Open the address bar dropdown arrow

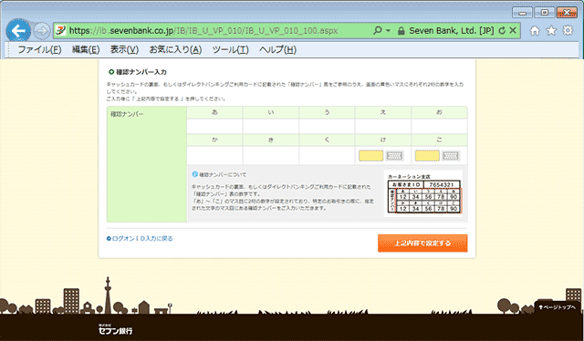(x=388, y=30)
